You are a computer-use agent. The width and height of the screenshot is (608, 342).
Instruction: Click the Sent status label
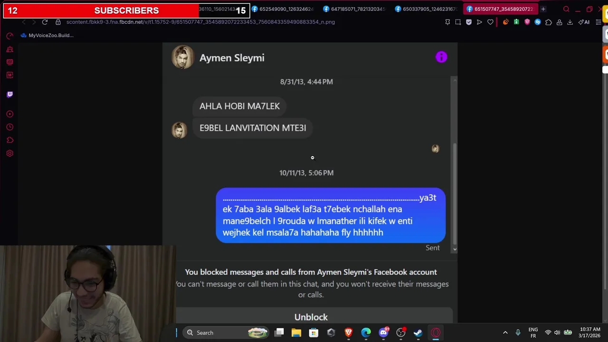tap(432, 247)
